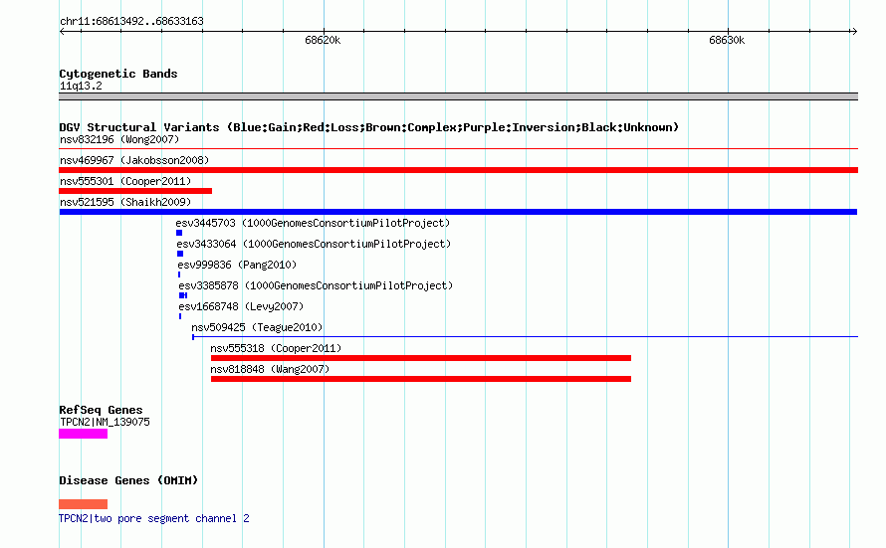886x548 pixels.
Task: Click the TPCN2|NM_139075 gene label
Action: coord(106,422)
